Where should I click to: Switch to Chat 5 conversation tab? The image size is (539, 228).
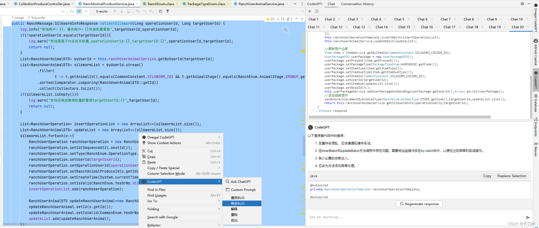pos(399,19)
